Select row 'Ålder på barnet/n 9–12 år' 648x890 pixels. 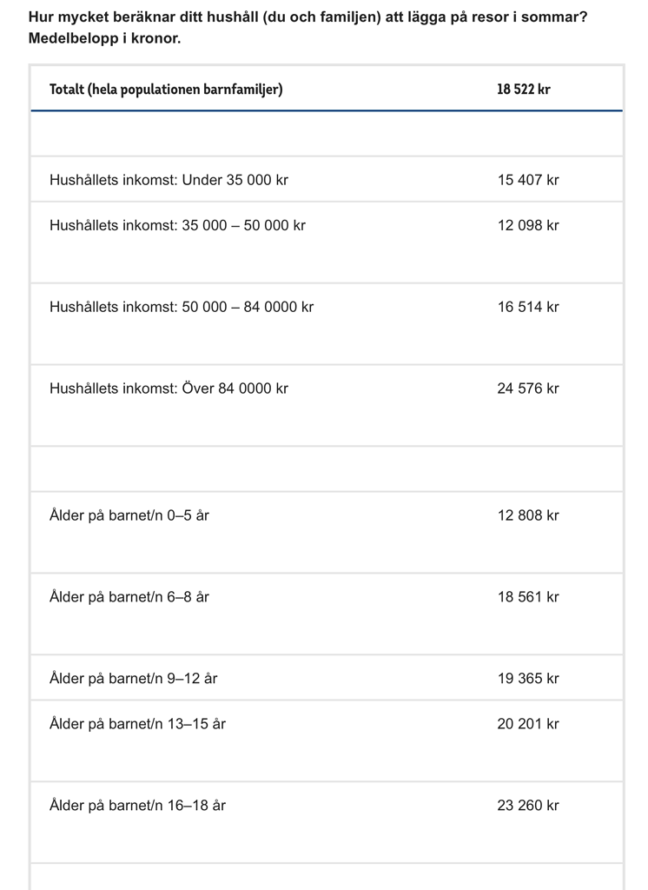(x=133, y=679)
